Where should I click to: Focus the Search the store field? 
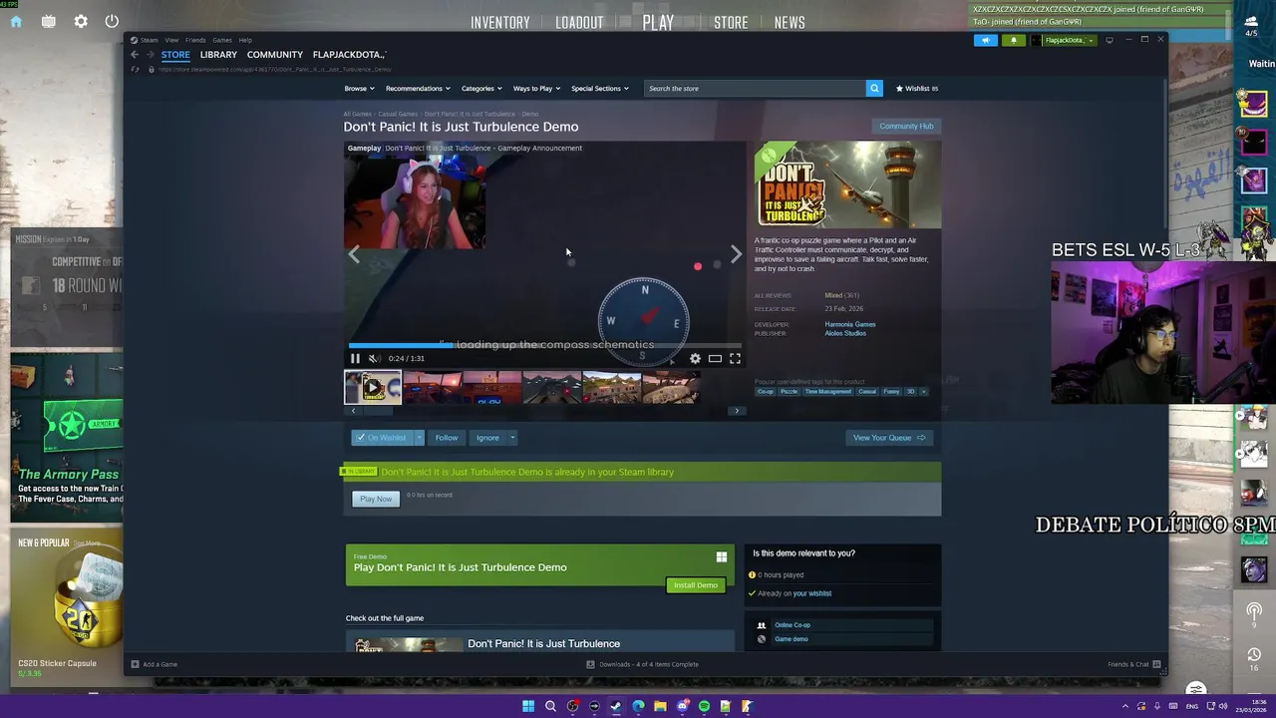coord(755,88)
